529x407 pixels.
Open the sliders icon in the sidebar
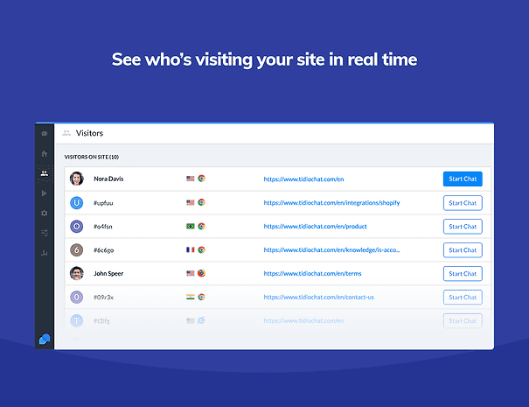tap(44, 233)
